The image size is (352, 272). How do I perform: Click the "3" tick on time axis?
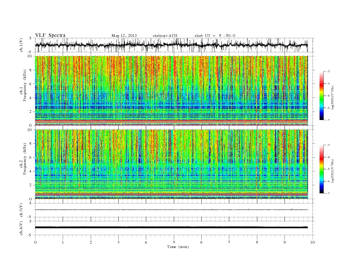[x=118, y=242]
